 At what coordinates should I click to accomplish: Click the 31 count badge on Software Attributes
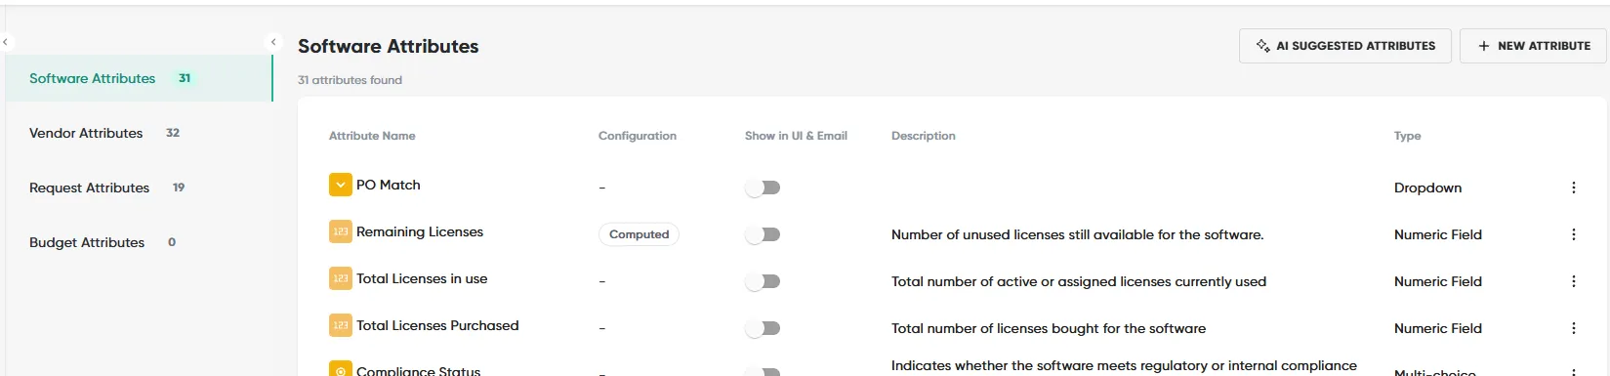pos(185,78)
